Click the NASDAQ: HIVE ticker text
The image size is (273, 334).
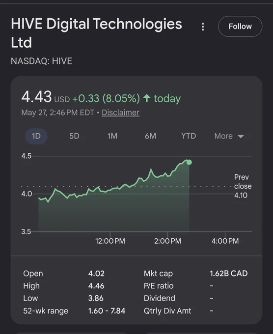click(x=42, y=61)
